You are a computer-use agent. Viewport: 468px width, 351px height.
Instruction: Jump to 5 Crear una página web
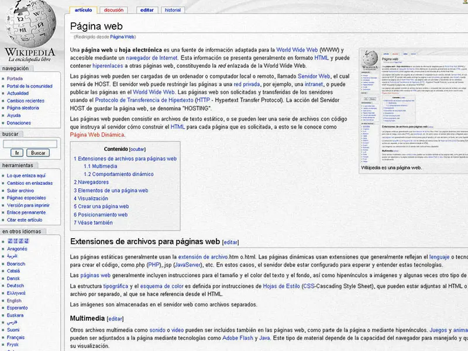point(101,207)
